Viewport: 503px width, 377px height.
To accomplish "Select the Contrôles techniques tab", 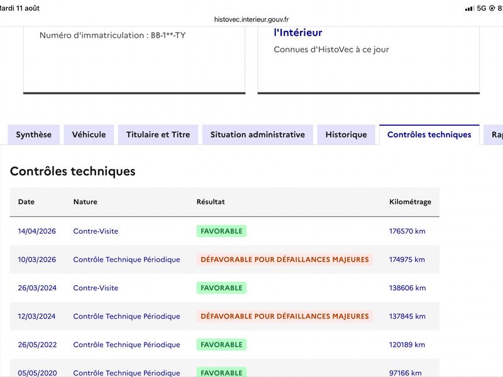I will [429, 134].
